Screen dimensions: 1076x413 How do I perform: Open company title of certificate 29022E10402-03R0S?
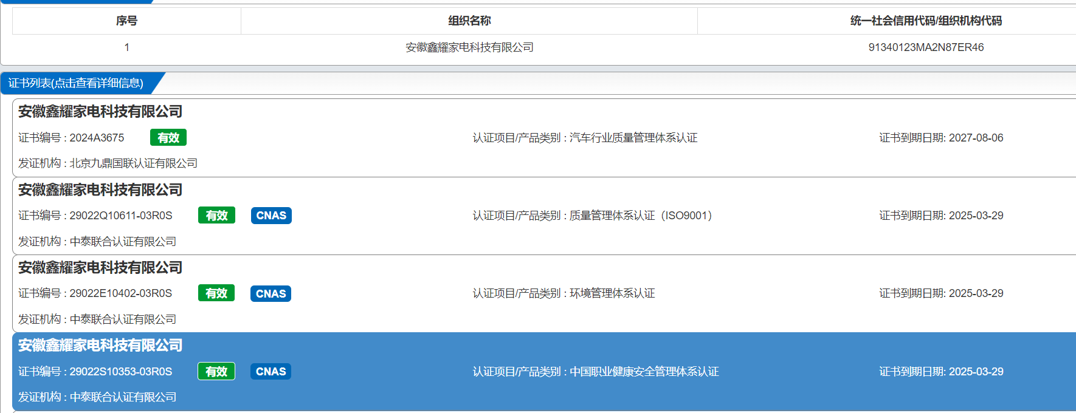100,268
